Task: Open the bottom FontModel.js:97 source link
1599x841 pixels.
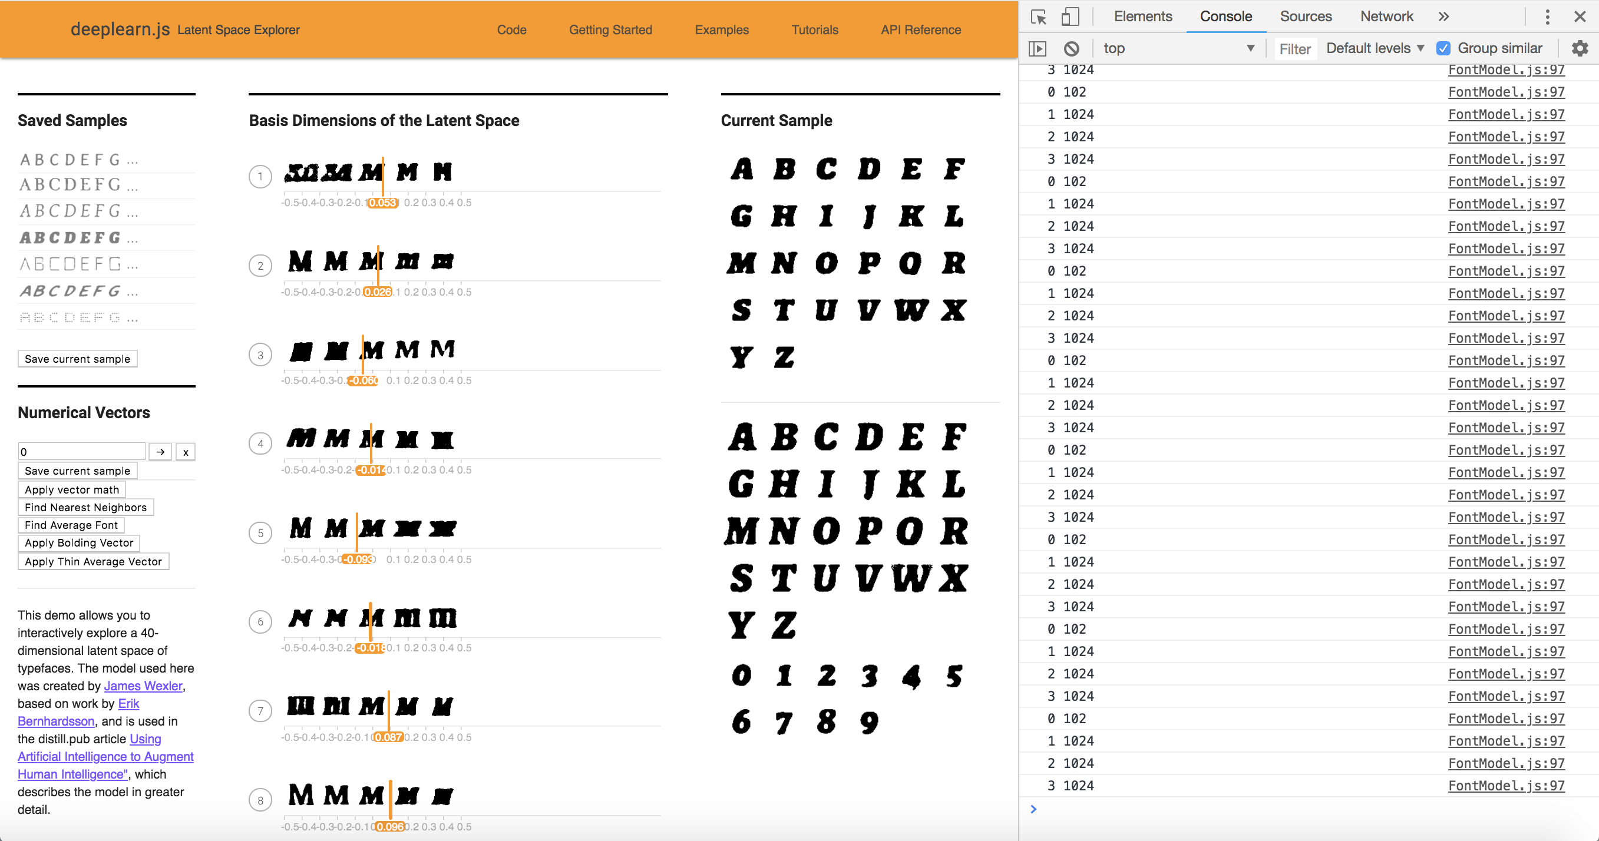Action: click(x=1506, y=786)
